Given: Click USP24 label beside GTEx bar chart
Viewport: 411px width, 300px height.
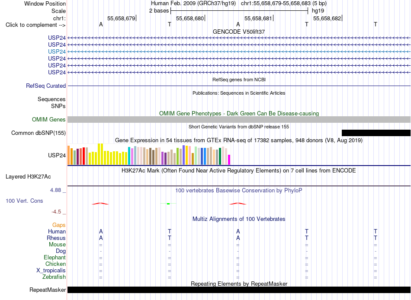Looking at the screenshot, I should tap(57, 155).
